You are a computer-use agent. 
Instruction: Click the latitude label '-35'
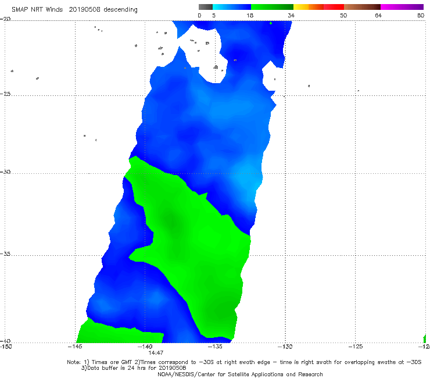pyautogui.click(x=5, y=254)
